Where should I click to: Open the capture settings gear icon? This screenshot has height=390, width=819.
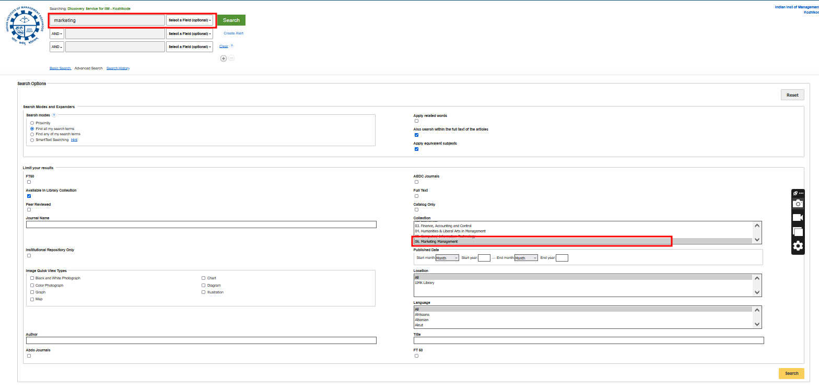tap(798, 246)
